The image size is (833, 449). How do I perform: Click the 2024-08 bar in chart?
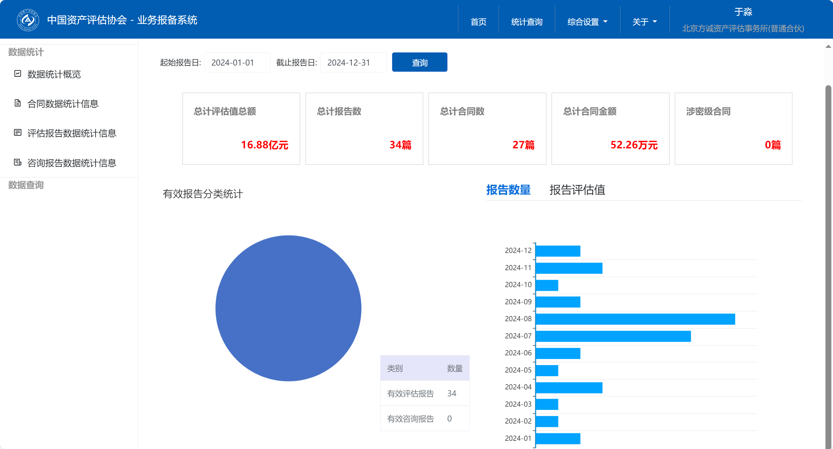click(635, 319)
